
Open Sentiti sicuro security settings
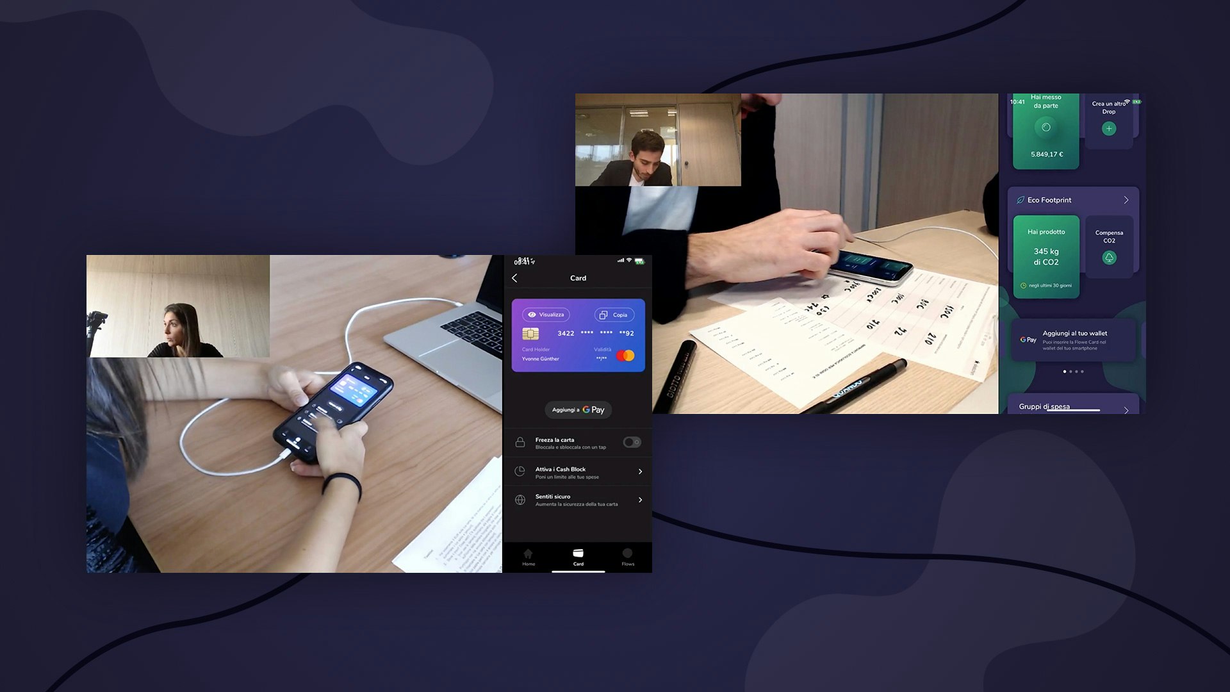coord(578,498)
